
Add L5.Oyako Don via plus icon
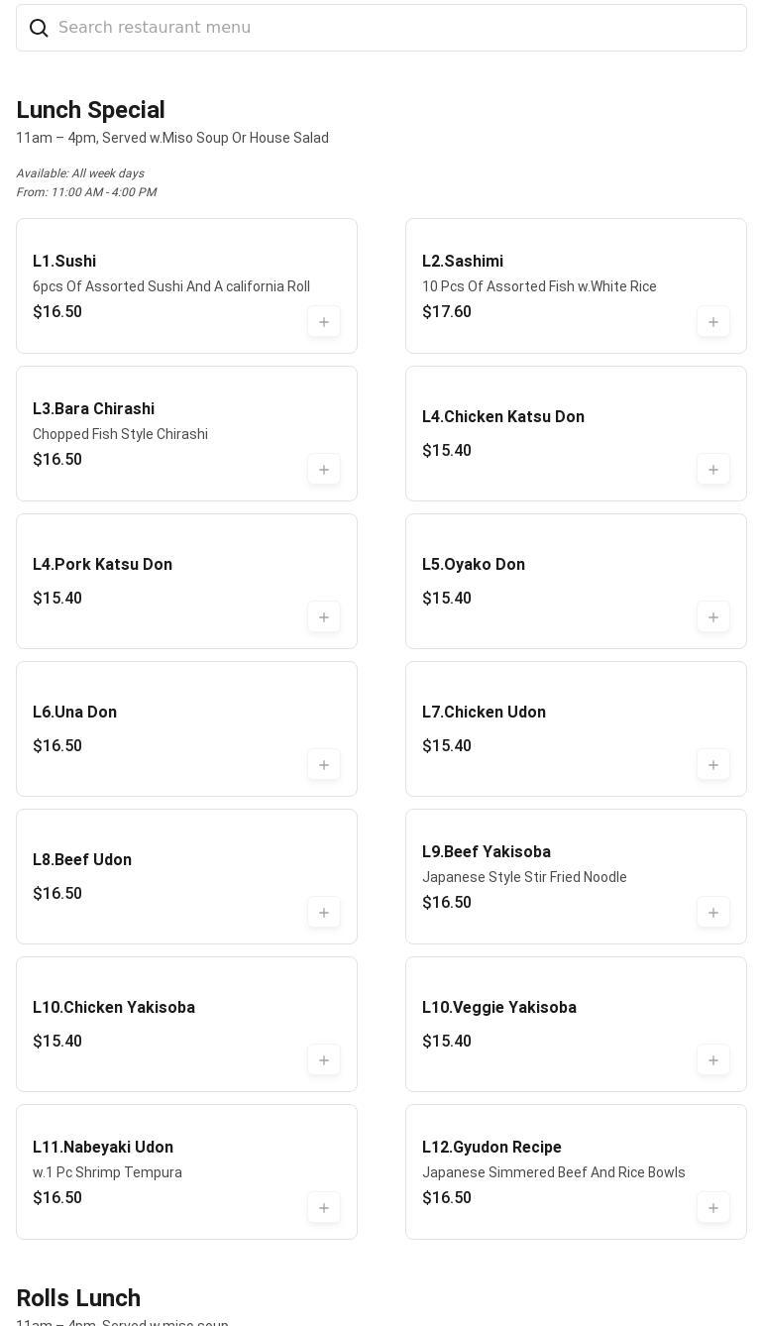click(x=713, y=617)
